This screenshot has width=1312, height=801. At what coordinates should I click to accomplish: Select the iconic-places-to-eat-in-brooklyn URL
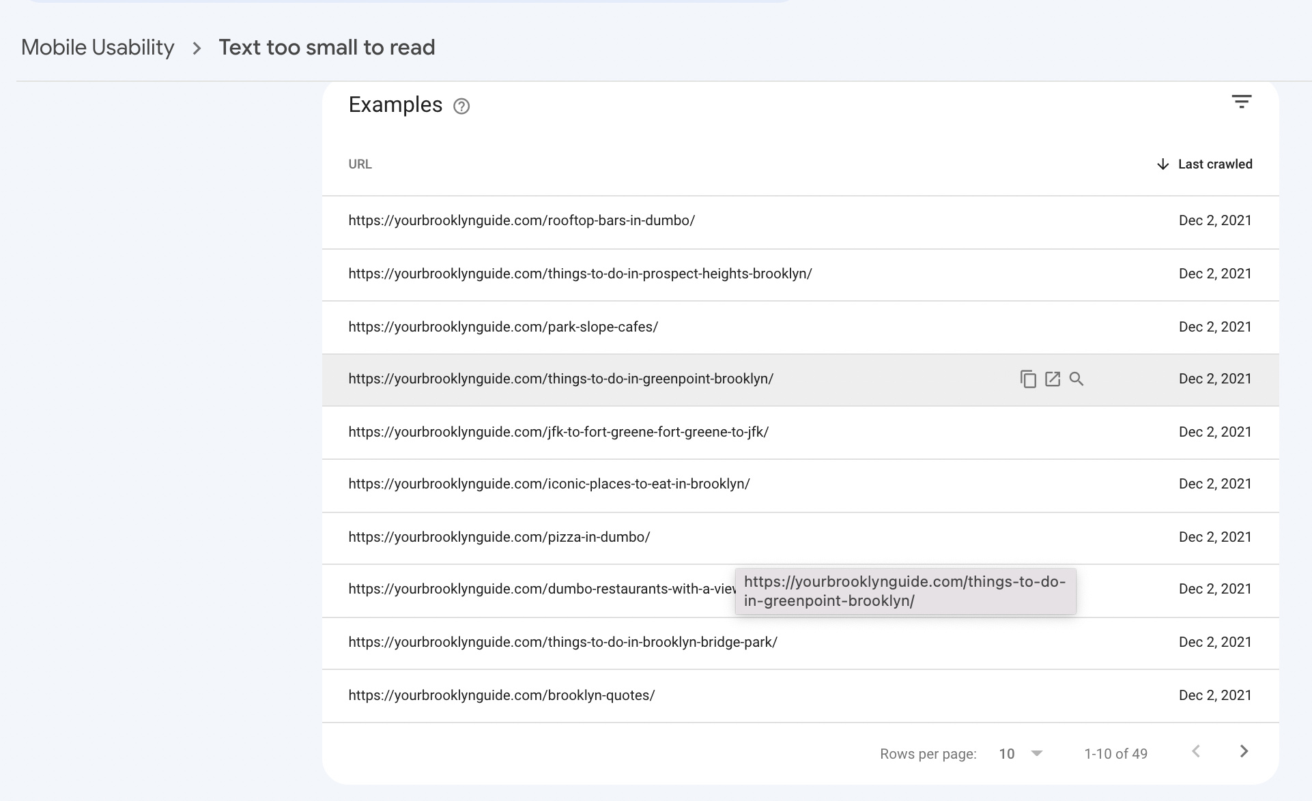coord(549,484)
